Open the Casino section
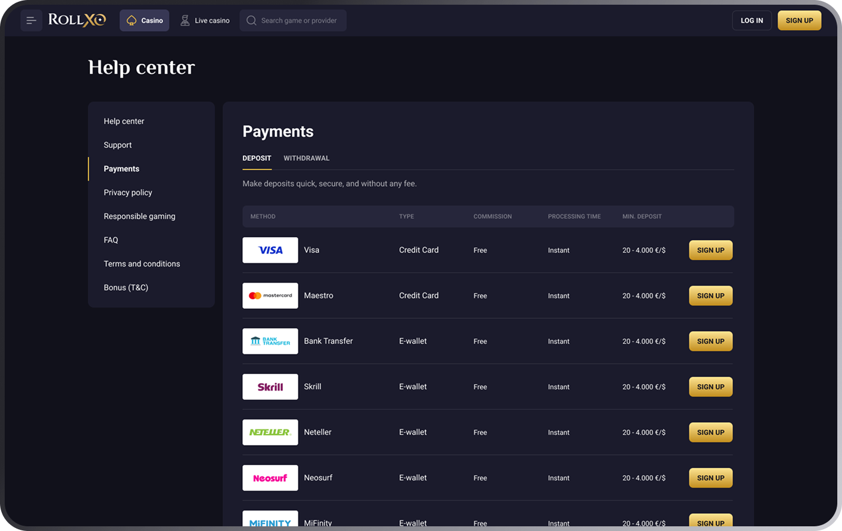 click(145, 21)
